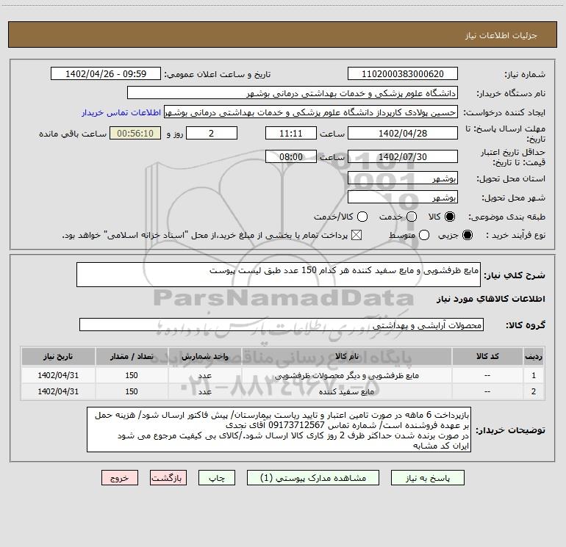Click the goods group field محصولات آرایشی و بهداشتی
Viewport: 566px width, 547px height.
tap(282, 325)
